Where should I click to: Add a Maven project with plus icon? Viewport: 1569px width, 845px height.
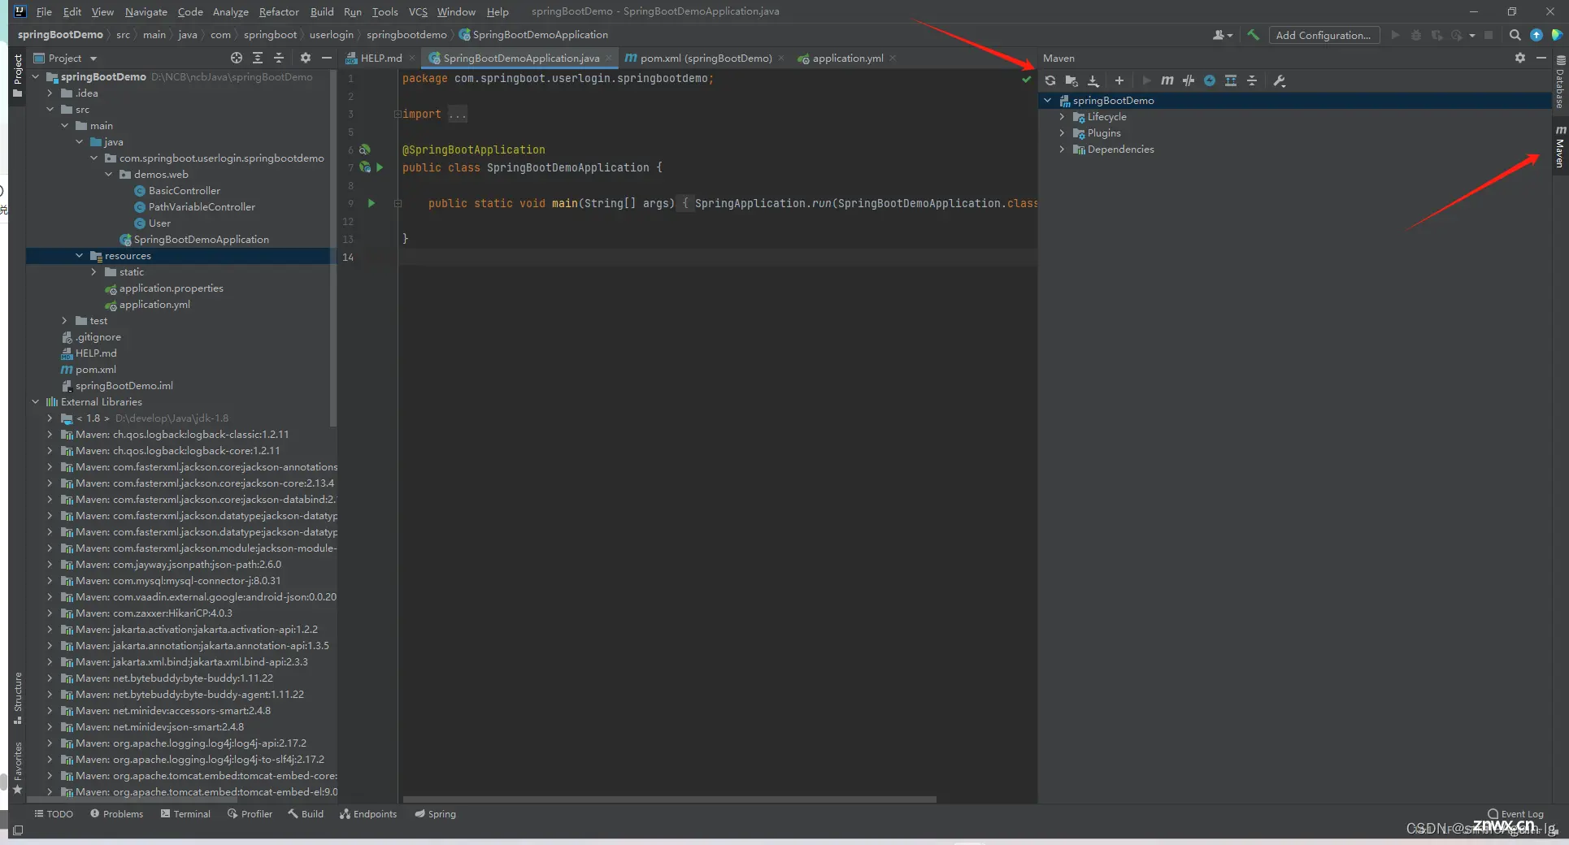click(1119, 80)
